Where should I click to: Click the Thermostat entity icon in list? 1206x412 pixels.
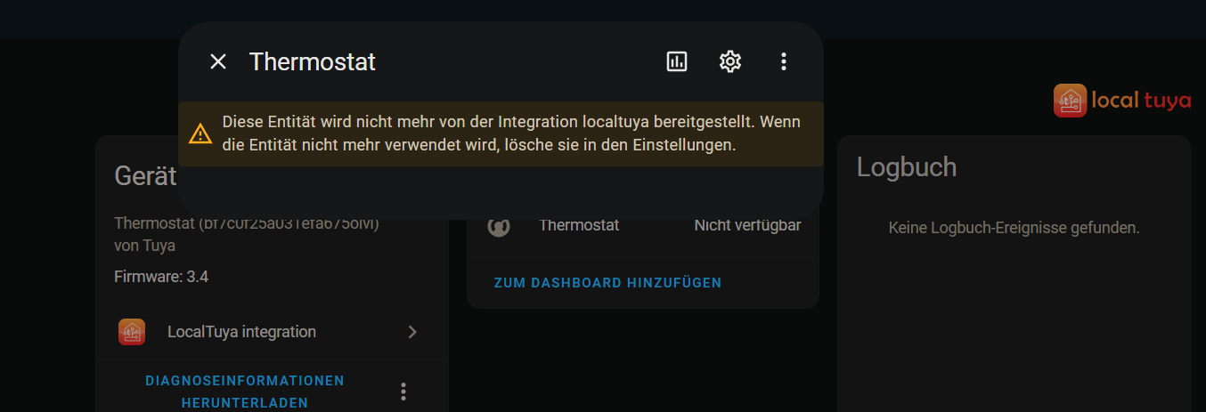pyautogui.click(x=499, y=226)
